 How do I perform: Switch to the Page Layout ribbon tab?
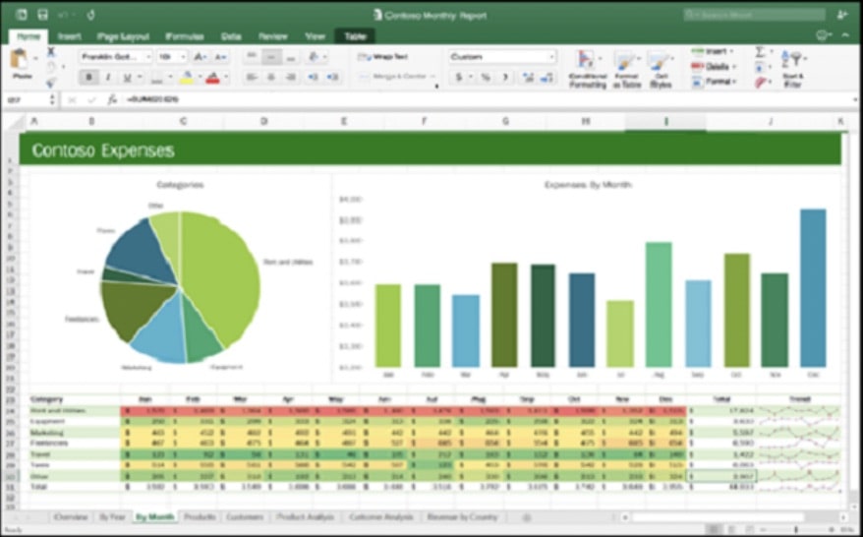click(x=123, y=36)
